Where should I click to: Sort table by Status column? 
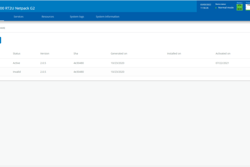[x=17, y=54]
